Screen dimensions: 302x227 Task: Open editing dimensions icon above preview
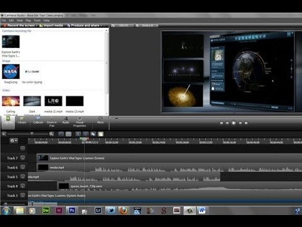pyautogui.click(x=113, y=25)
